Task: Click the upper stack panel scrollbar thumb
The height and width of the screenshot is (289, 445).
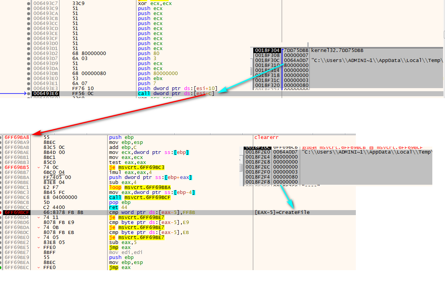Action: (251, 71)
